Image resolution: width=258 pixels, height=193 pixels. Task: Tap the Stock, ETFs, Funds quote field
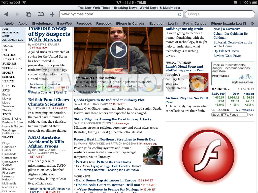coord(229,115)
